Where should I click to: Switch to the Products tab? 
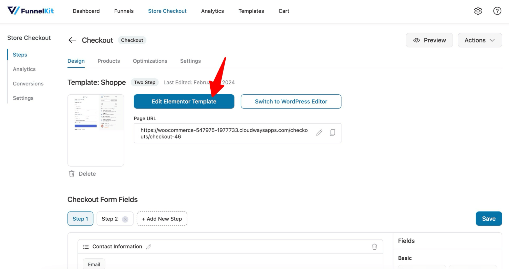[x=109, y=61]
